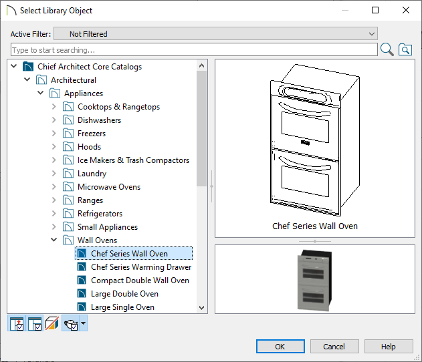422x362 pixels.
Task: Click the Architectural folder icon
Action: click(41, 80)
